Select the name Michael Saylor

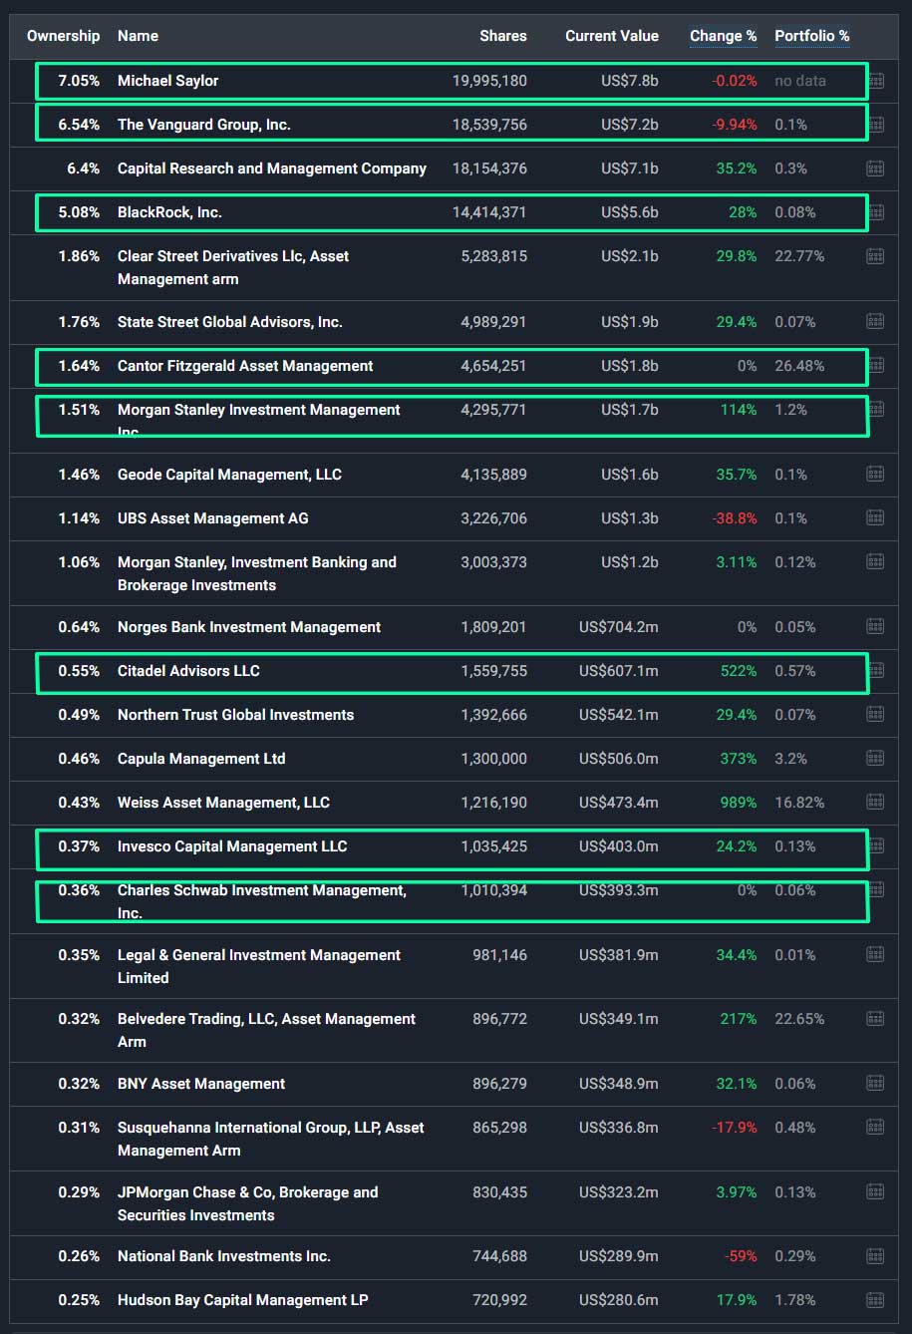pos(167,81)
